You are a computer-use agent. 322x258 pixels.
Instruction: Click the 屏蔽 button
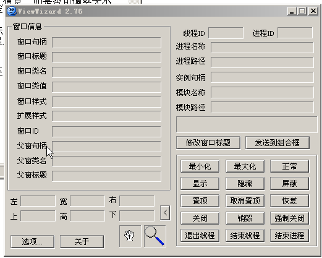(x=289, y=184)
